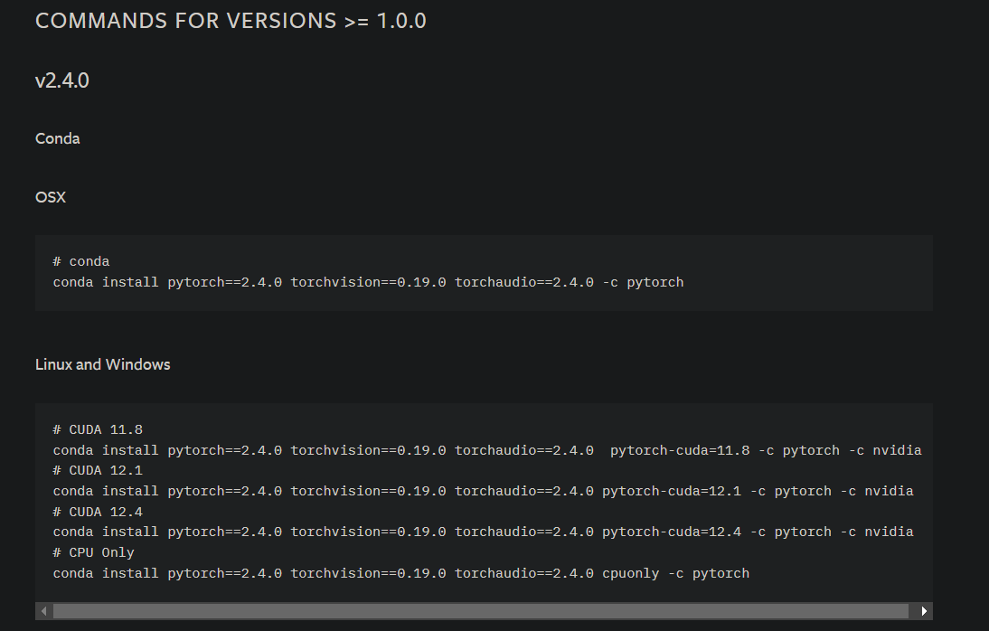Screen dimensions: 989x631
Task: Click the '# CUDA 12.4' comment line
Action: click(x=98, y=512)
